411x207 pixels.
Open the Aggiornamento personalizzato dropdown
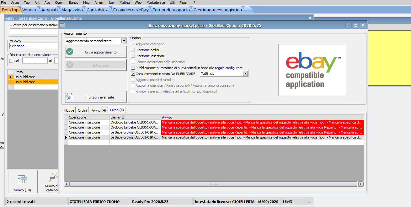[124, 41]
